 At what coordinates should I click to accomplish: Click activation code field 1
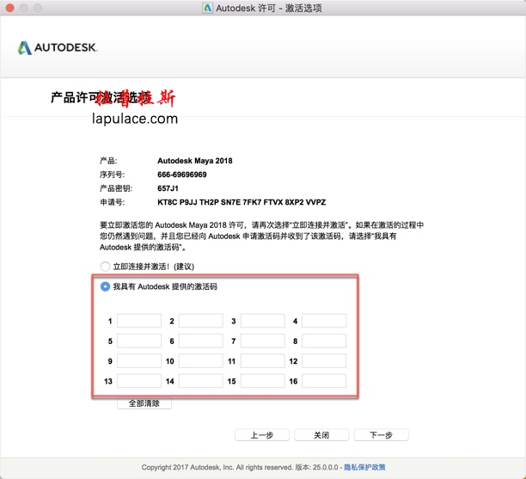139,321
